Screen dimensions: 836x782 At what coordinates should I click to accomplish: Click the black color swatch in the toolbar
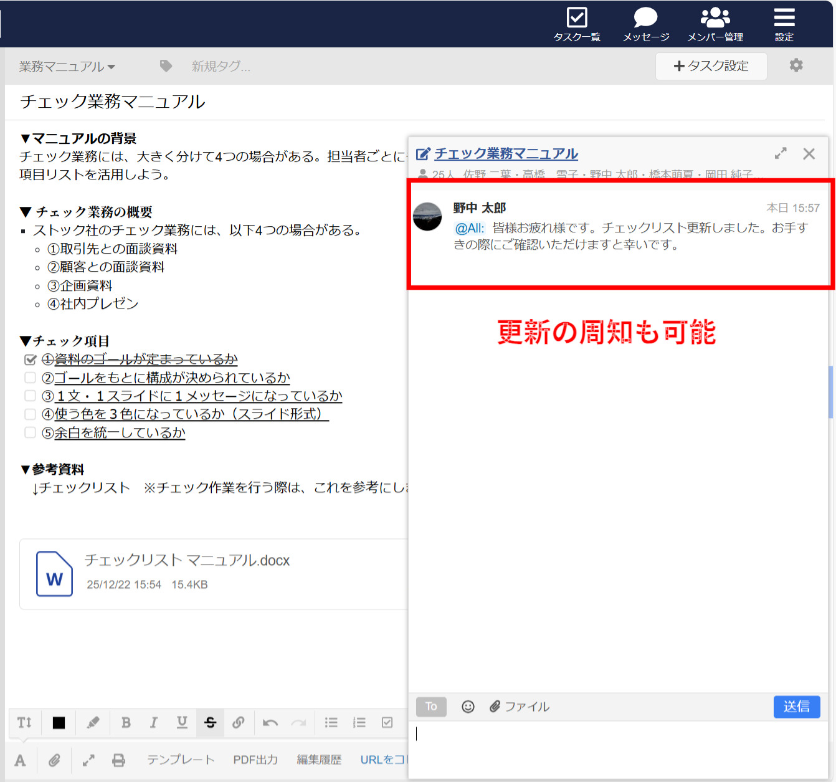pos(59,723)
